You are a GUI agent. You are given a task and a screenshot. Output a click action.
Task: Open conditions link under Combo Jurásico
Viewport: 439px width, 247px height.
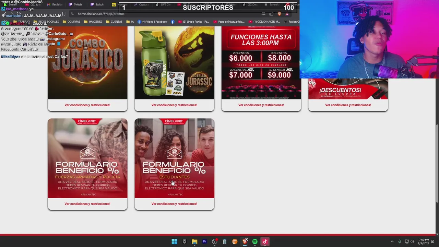(87, 105)
